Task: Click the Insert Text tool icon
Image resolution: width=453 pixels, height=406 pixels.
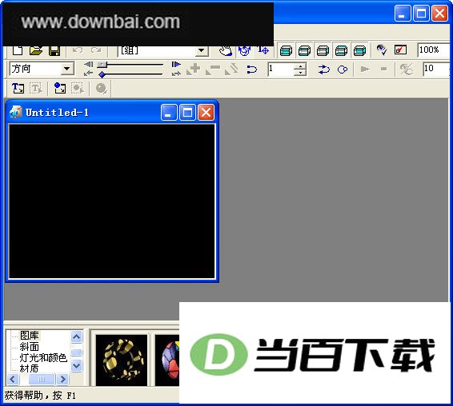Action: click(18, 88)
